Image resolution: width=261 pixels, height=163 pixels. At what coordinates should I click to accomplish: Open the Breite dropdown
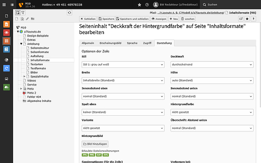point(123,81)
